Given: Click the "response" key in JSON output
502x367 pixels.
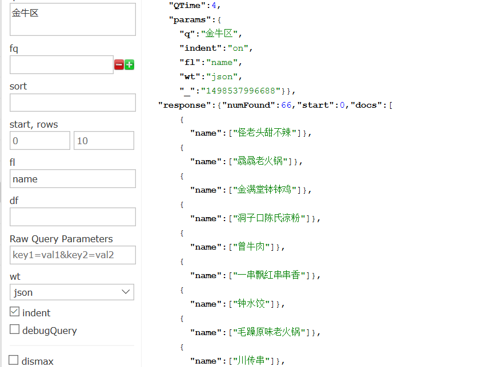Looking at the screenshot, I should click(x=184, y=105).
